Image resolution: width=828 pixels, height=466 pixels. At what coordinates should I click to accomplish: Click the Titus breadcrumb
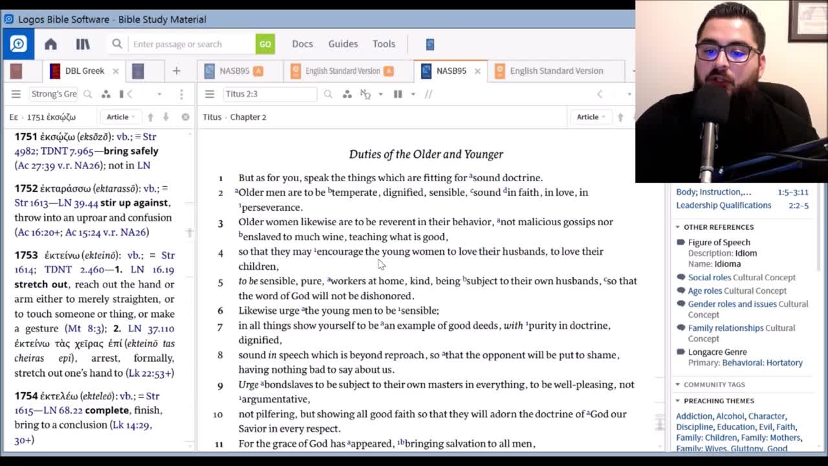point(212,116)
